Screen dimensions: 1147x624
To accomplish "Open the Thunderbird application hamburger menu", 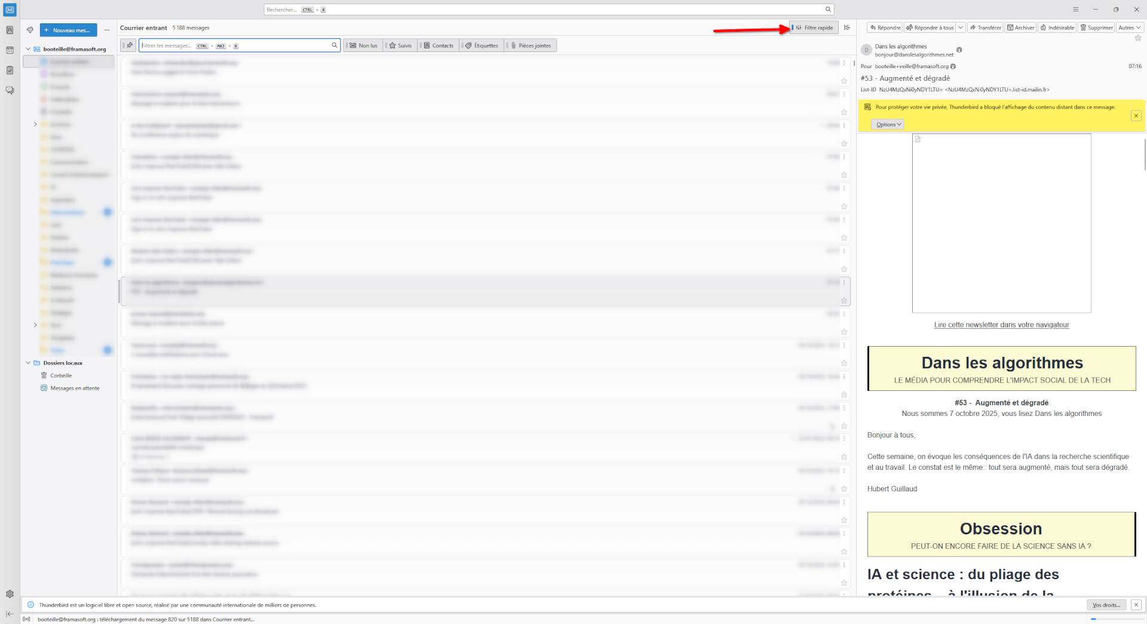I will [1075, 10].
